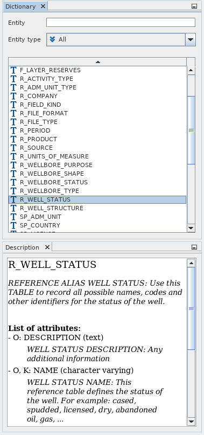This screenshot has height=435, width=204.
Task: Focus the Entity search field
Action: click(121, 23)
